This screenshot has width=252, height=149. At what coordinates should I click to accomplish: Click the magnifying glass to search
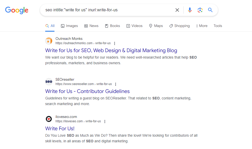[210, 10]
